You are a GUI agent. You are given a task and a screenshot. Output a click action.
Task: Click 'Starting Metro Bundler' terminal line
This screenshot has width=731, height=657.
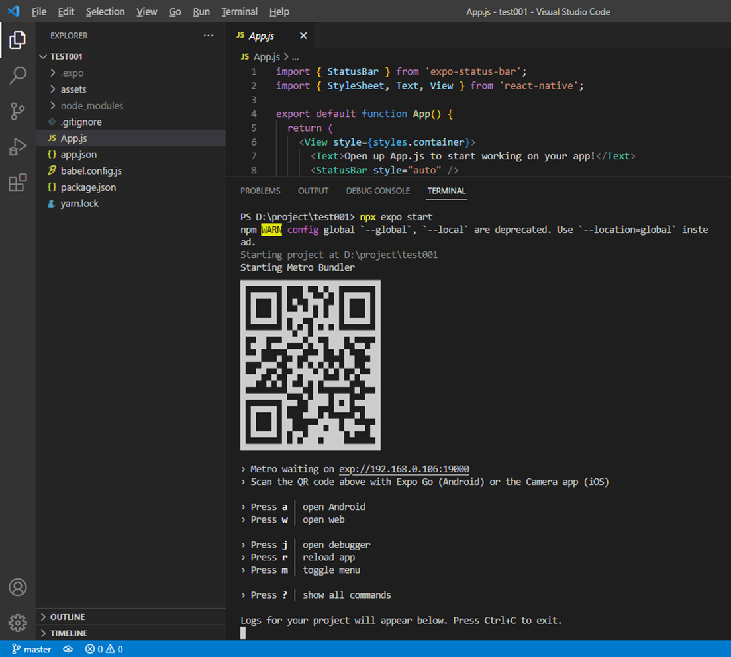pos(297,267)
